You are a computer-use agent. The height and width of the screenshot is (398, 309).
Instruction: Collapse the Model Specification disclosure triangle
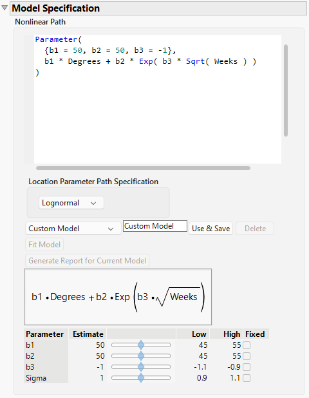[5, 8]
